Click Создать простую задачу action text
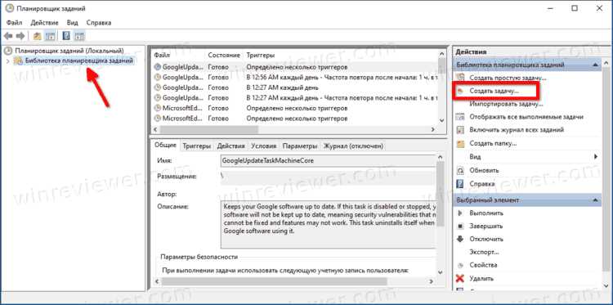The width and height of the screenshot is (613, 305). click(x=508, y=78)
